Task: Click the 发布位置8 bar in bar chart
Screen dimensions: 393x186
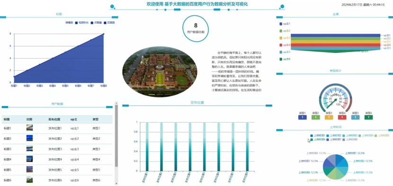Action: point(247,147)
